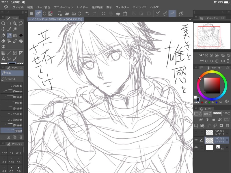Open the レイヤー menu in menu bar
This screenshot has height=173, width=231.
pyautogui.click(x=82, y=7)
